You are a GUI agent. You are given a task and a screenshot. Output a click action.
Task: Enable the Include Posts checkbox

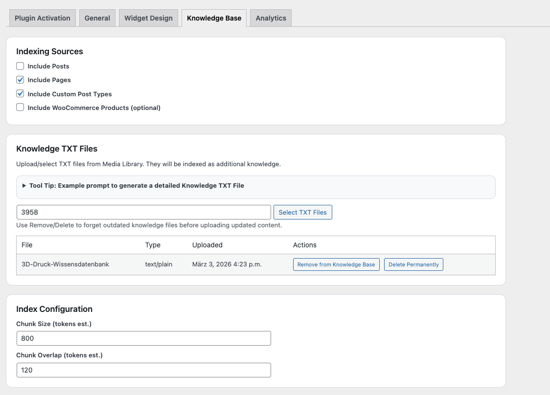coord(20,66)
